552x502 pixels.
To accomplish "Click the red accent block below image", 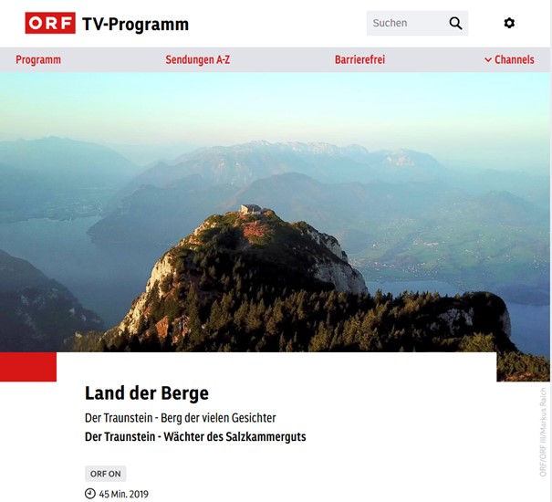I will point(28,367).
